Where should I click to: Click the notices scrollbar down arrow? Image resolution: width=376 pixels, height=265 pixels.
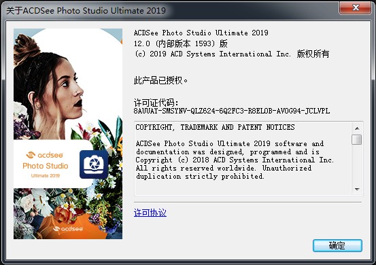(x=357, y=190)
